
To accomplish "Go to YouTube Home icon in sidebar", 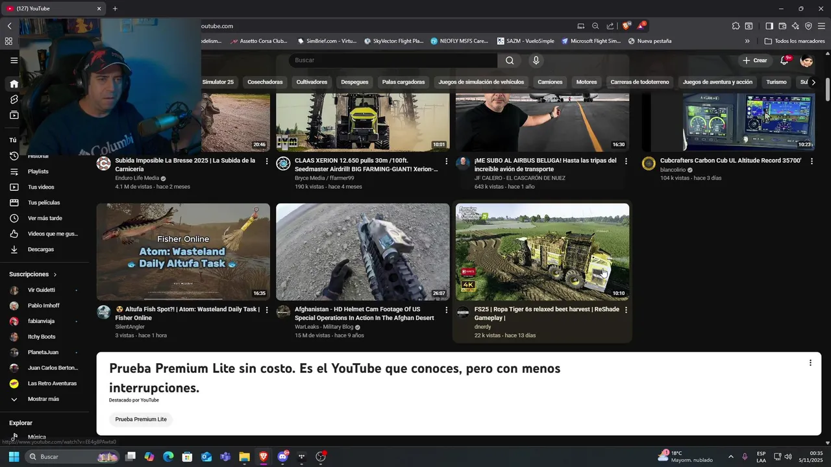I will tap(14, 84).
